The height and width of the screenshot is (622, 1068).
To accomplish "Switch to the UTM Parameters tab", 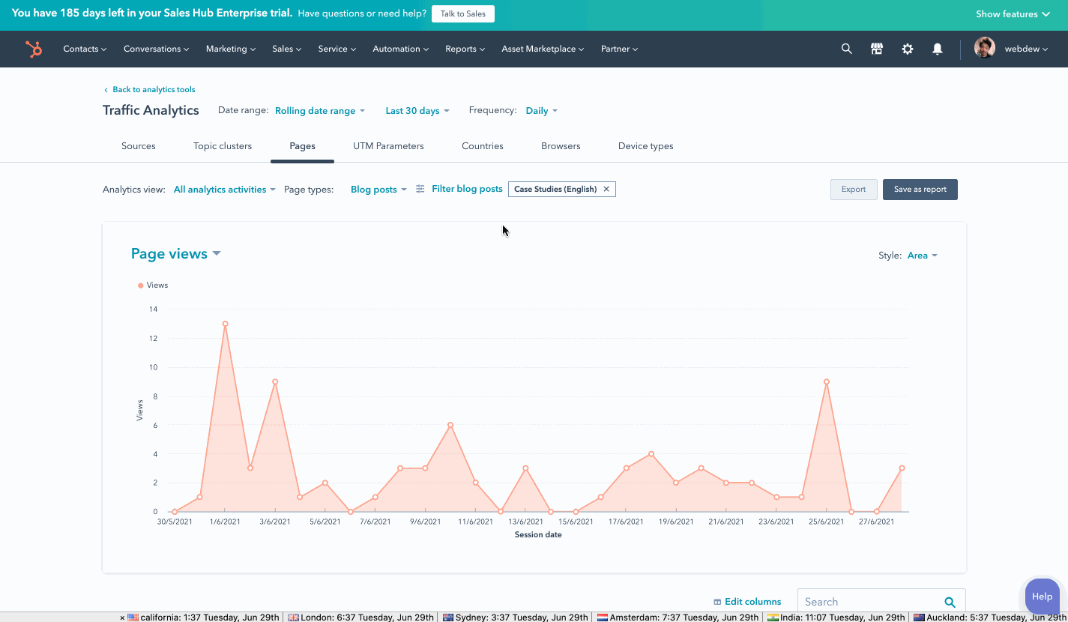I will click(x=388, y=146).
